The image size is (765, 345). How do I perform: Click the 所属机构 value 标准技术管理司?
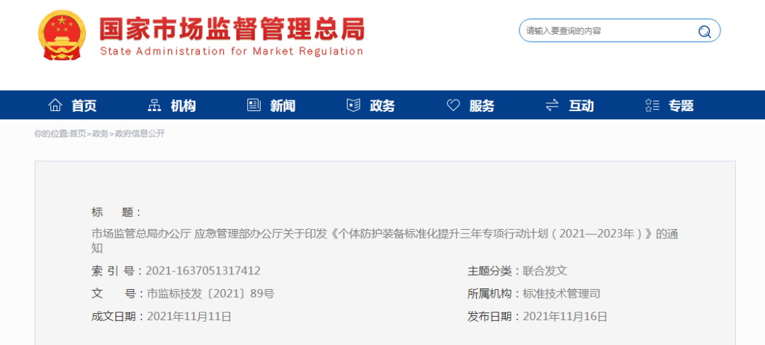coord(562,294)
